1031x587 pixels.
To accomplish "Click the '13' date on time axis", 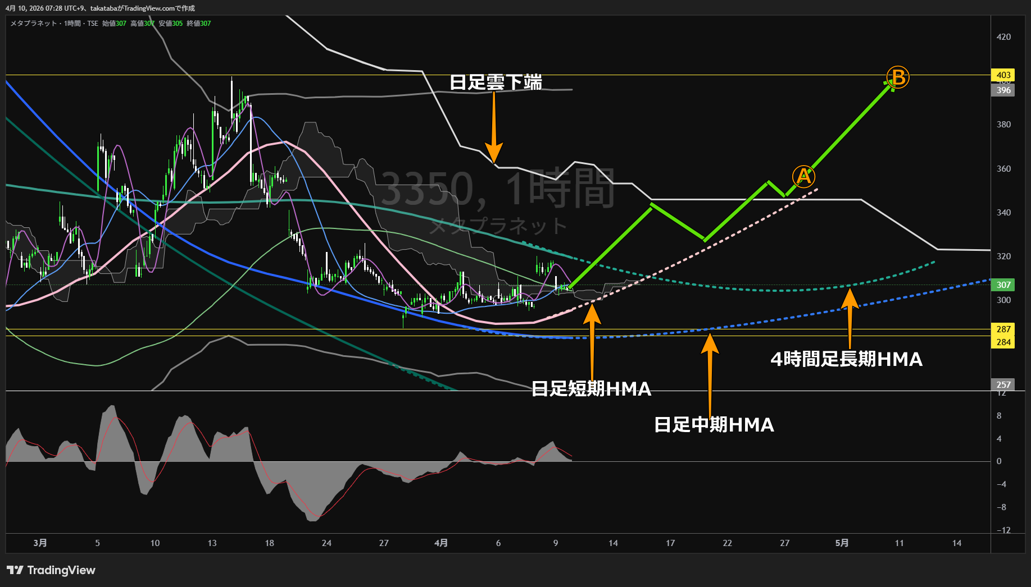I will [x=212, y=543].
